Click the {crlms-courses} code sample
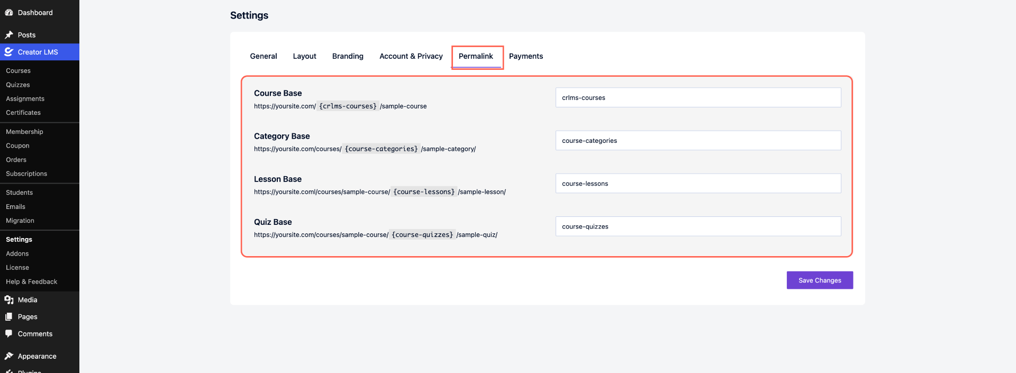The width and height of the screenshot is (1016, 373). pyautogui.click(x=348, y=106)
